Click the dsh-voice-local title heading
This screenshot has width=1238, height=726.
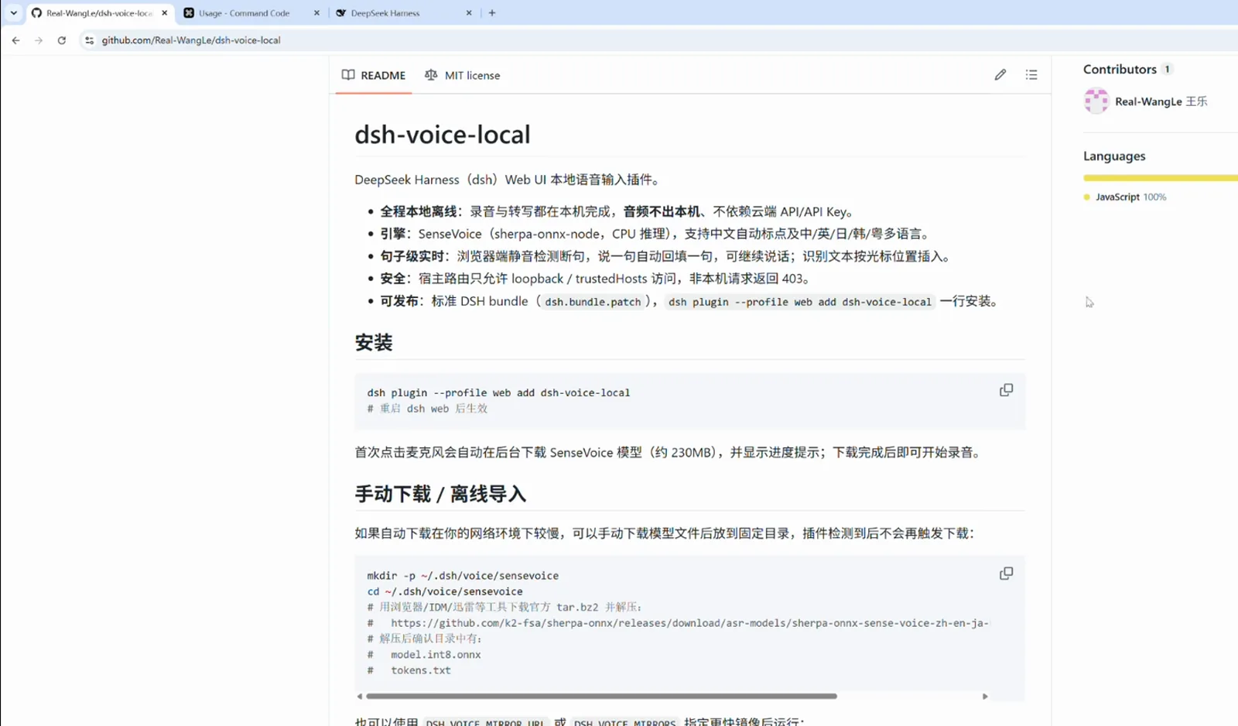pyautogui.click(x=443, y=135)
